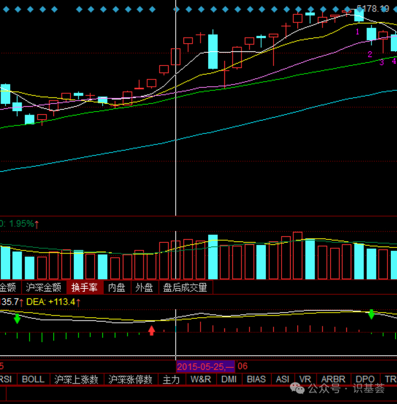
Task: Click the magenta marker number 2
Action: [370, 54]
